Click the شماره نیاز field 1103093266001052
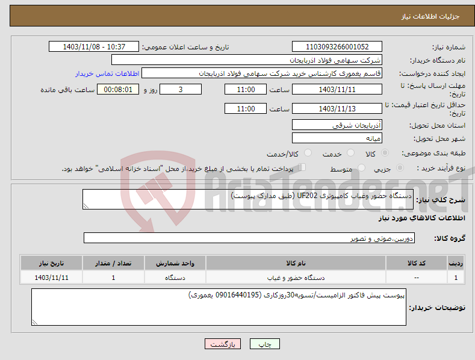Screen dimensions: 475x360 coord(337,47)
